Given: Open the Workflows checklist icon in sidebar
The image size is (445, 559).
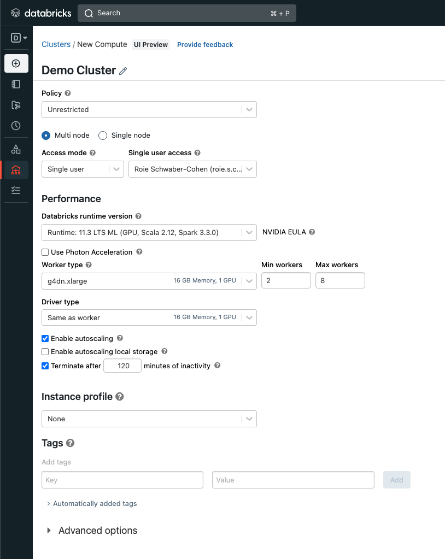Looking at the screenshot, I should tap(16, 190).
